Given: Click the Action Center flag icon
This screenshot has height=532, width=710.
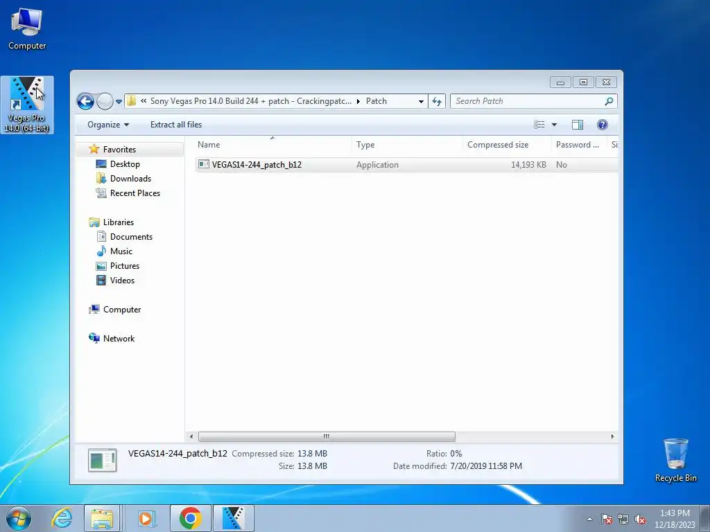Looking at the screenshot, I should 606,519.
